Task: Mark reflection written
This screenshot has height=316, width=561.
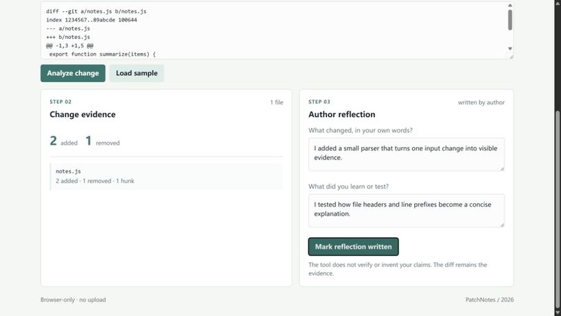Action: click(x=354, y=246)
